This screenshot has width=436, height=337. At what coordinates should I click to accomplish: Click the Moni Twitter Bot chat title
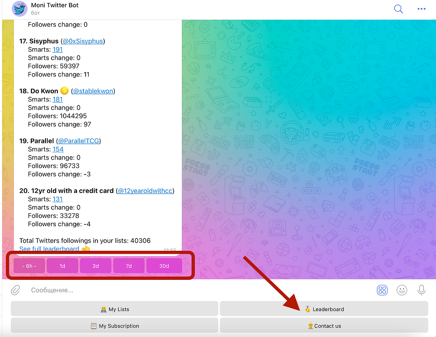pos(55,5)
